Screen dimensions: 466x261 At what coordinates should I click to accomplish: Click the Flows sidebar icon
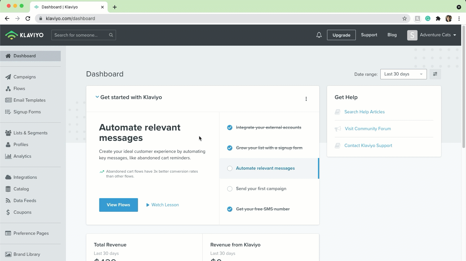pyautogui.click(x=8, y=88)
